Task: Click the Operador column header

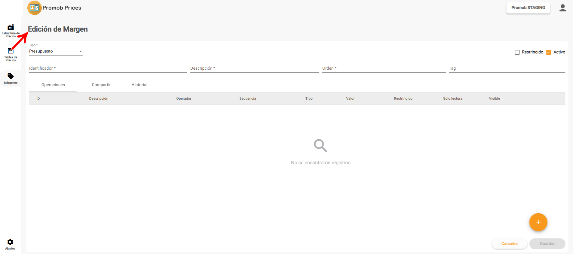Action: pos(184,98)
